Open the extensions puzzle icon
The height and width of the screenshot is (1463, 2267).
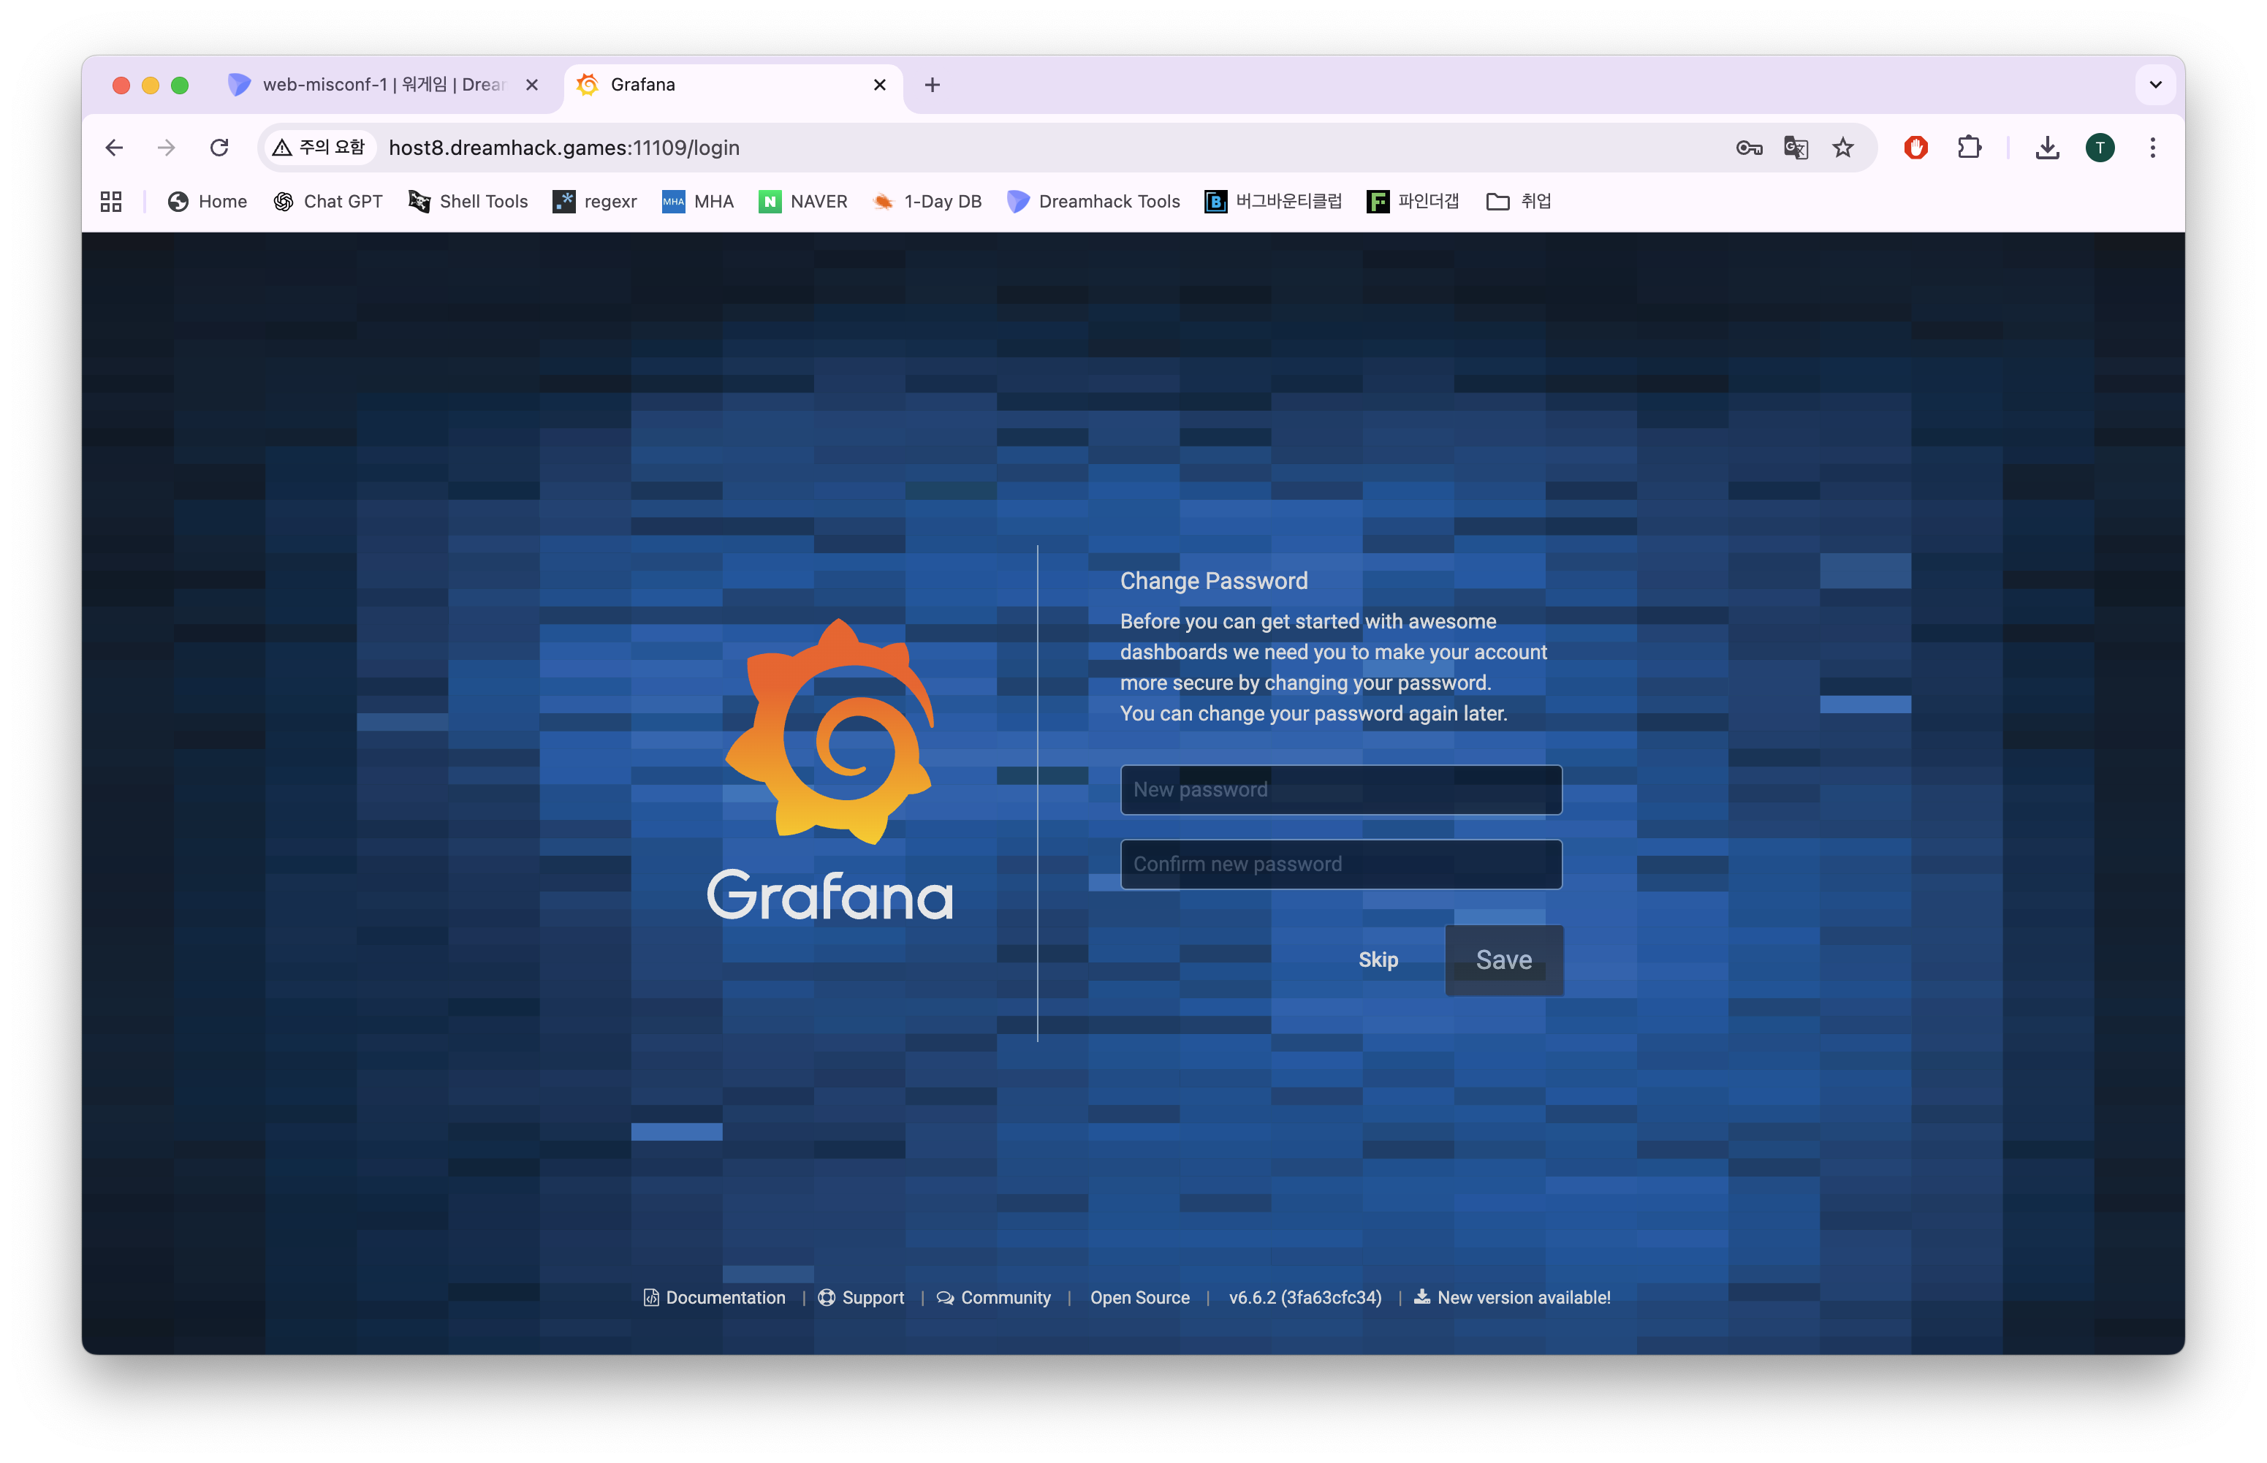(x=1969, y=148)
